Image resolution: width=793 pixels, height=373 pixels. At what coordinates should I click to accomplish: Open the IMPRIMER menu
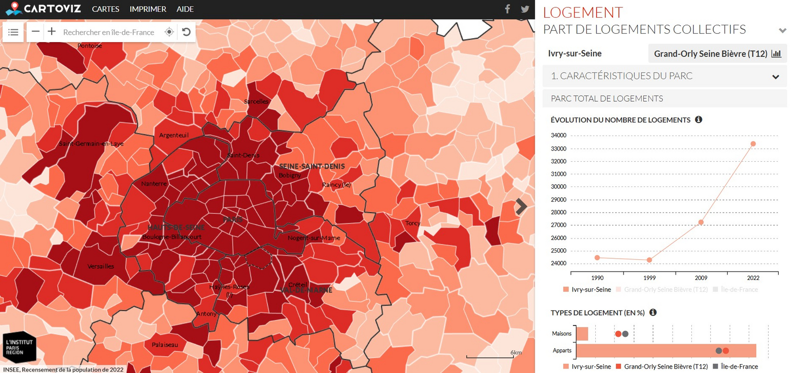(148, 9)
